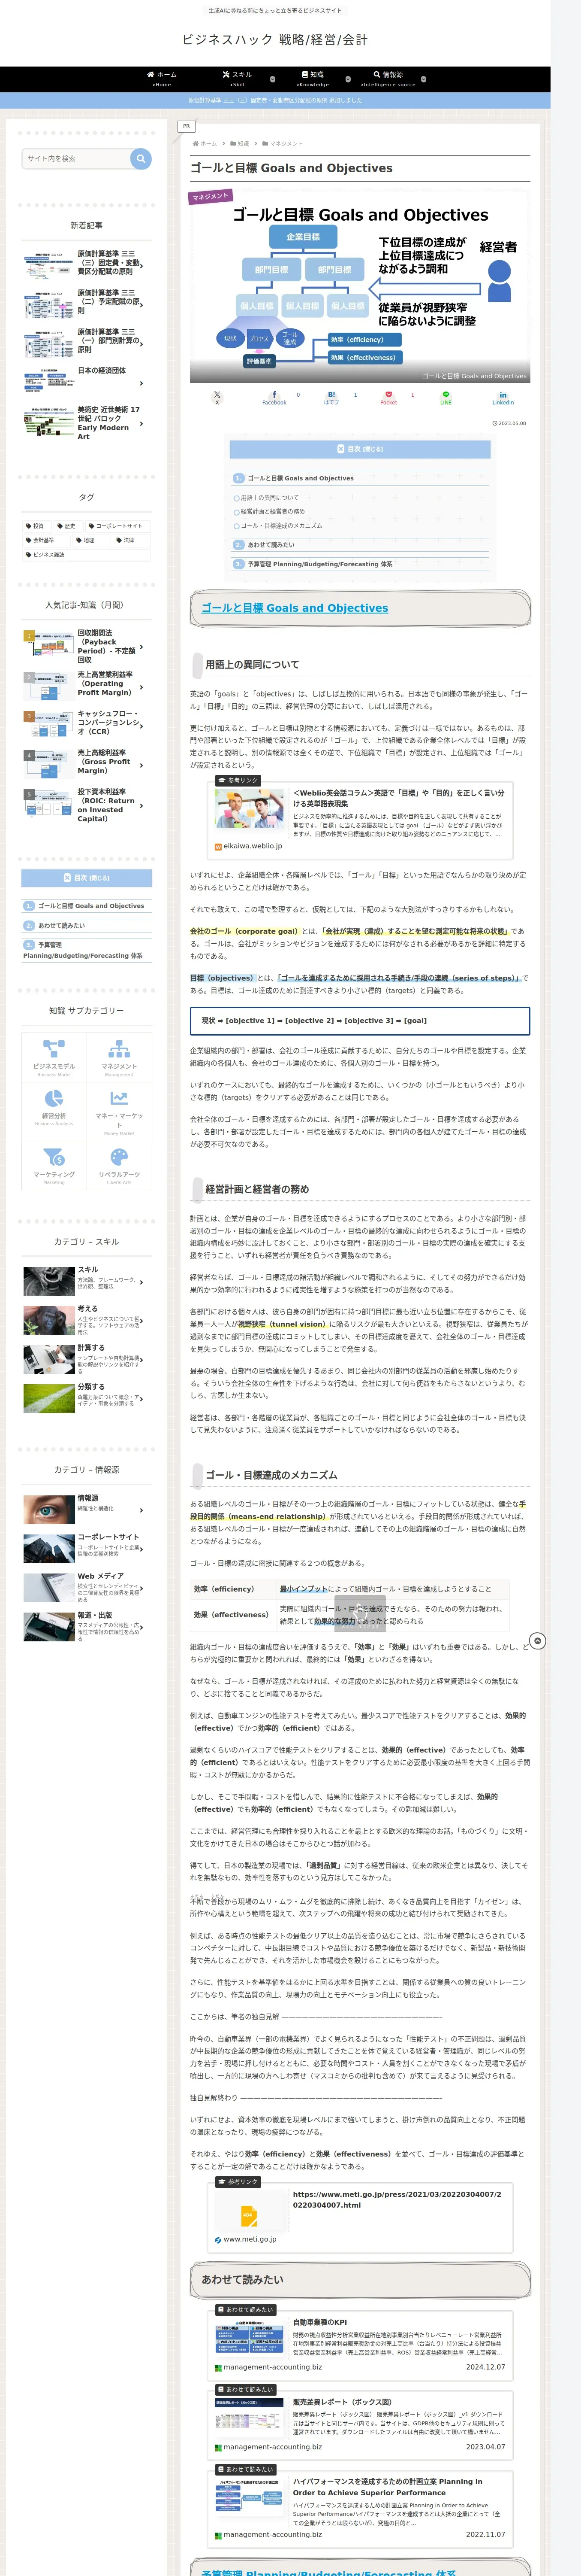The image size is (581, 2576).
Task: Click the ゴールと目標 Goals and Objectives heading link
Action: click(295, 608)
